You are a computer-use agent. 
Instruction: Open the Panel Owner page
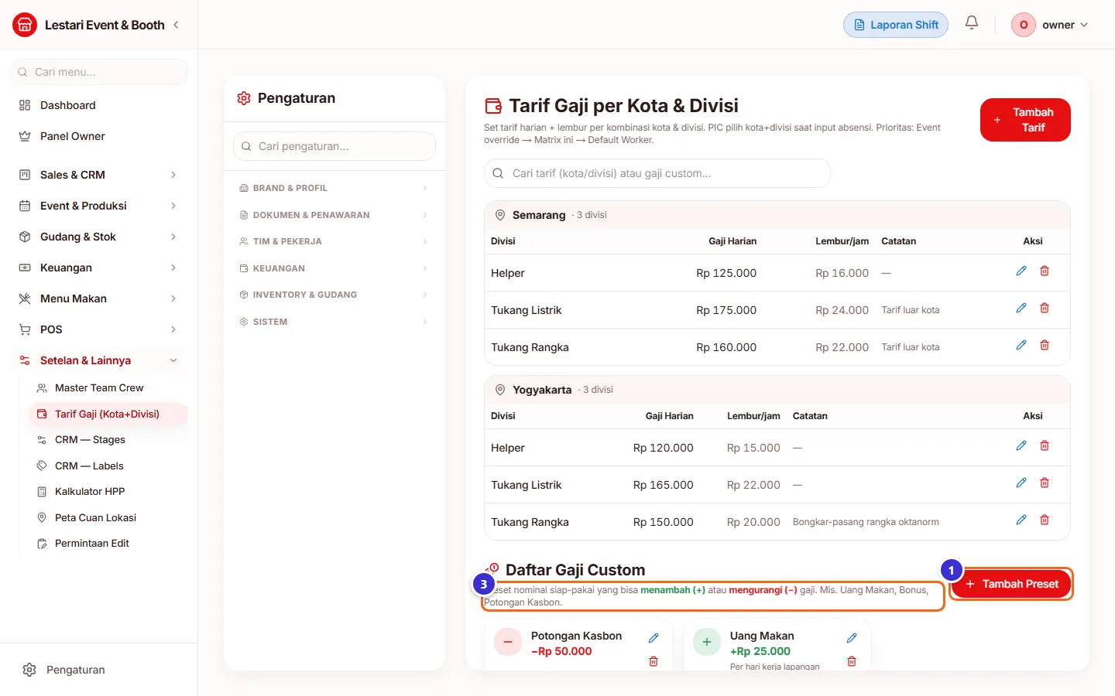(x=98, y=136)
